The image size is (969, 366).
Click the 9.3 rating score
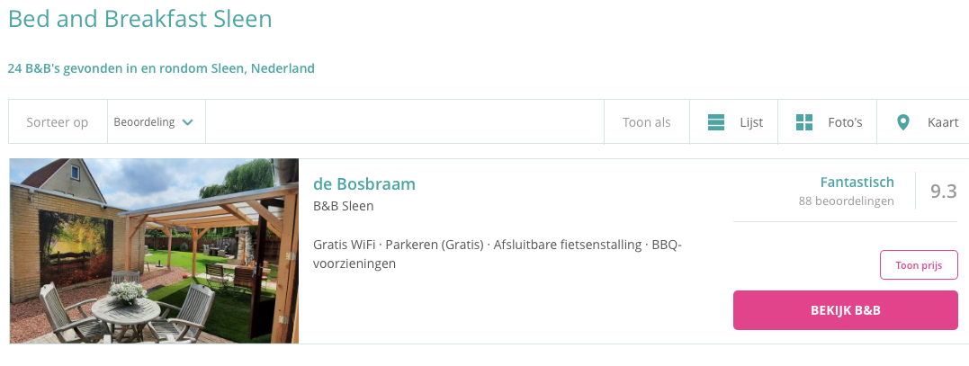tap(943, 191)
